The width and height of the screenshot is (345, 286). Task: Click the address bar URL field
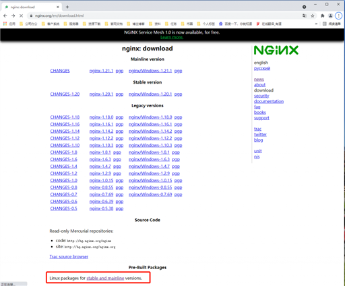pyautogui.click(x=166, y=16)
